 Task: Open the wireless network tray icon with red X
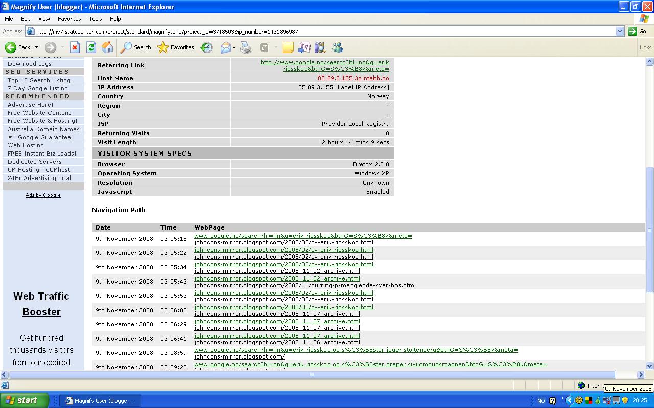[x=606, y=401]
